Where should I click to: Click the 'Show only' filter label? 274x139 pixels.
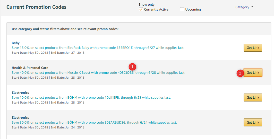[147, 5]
